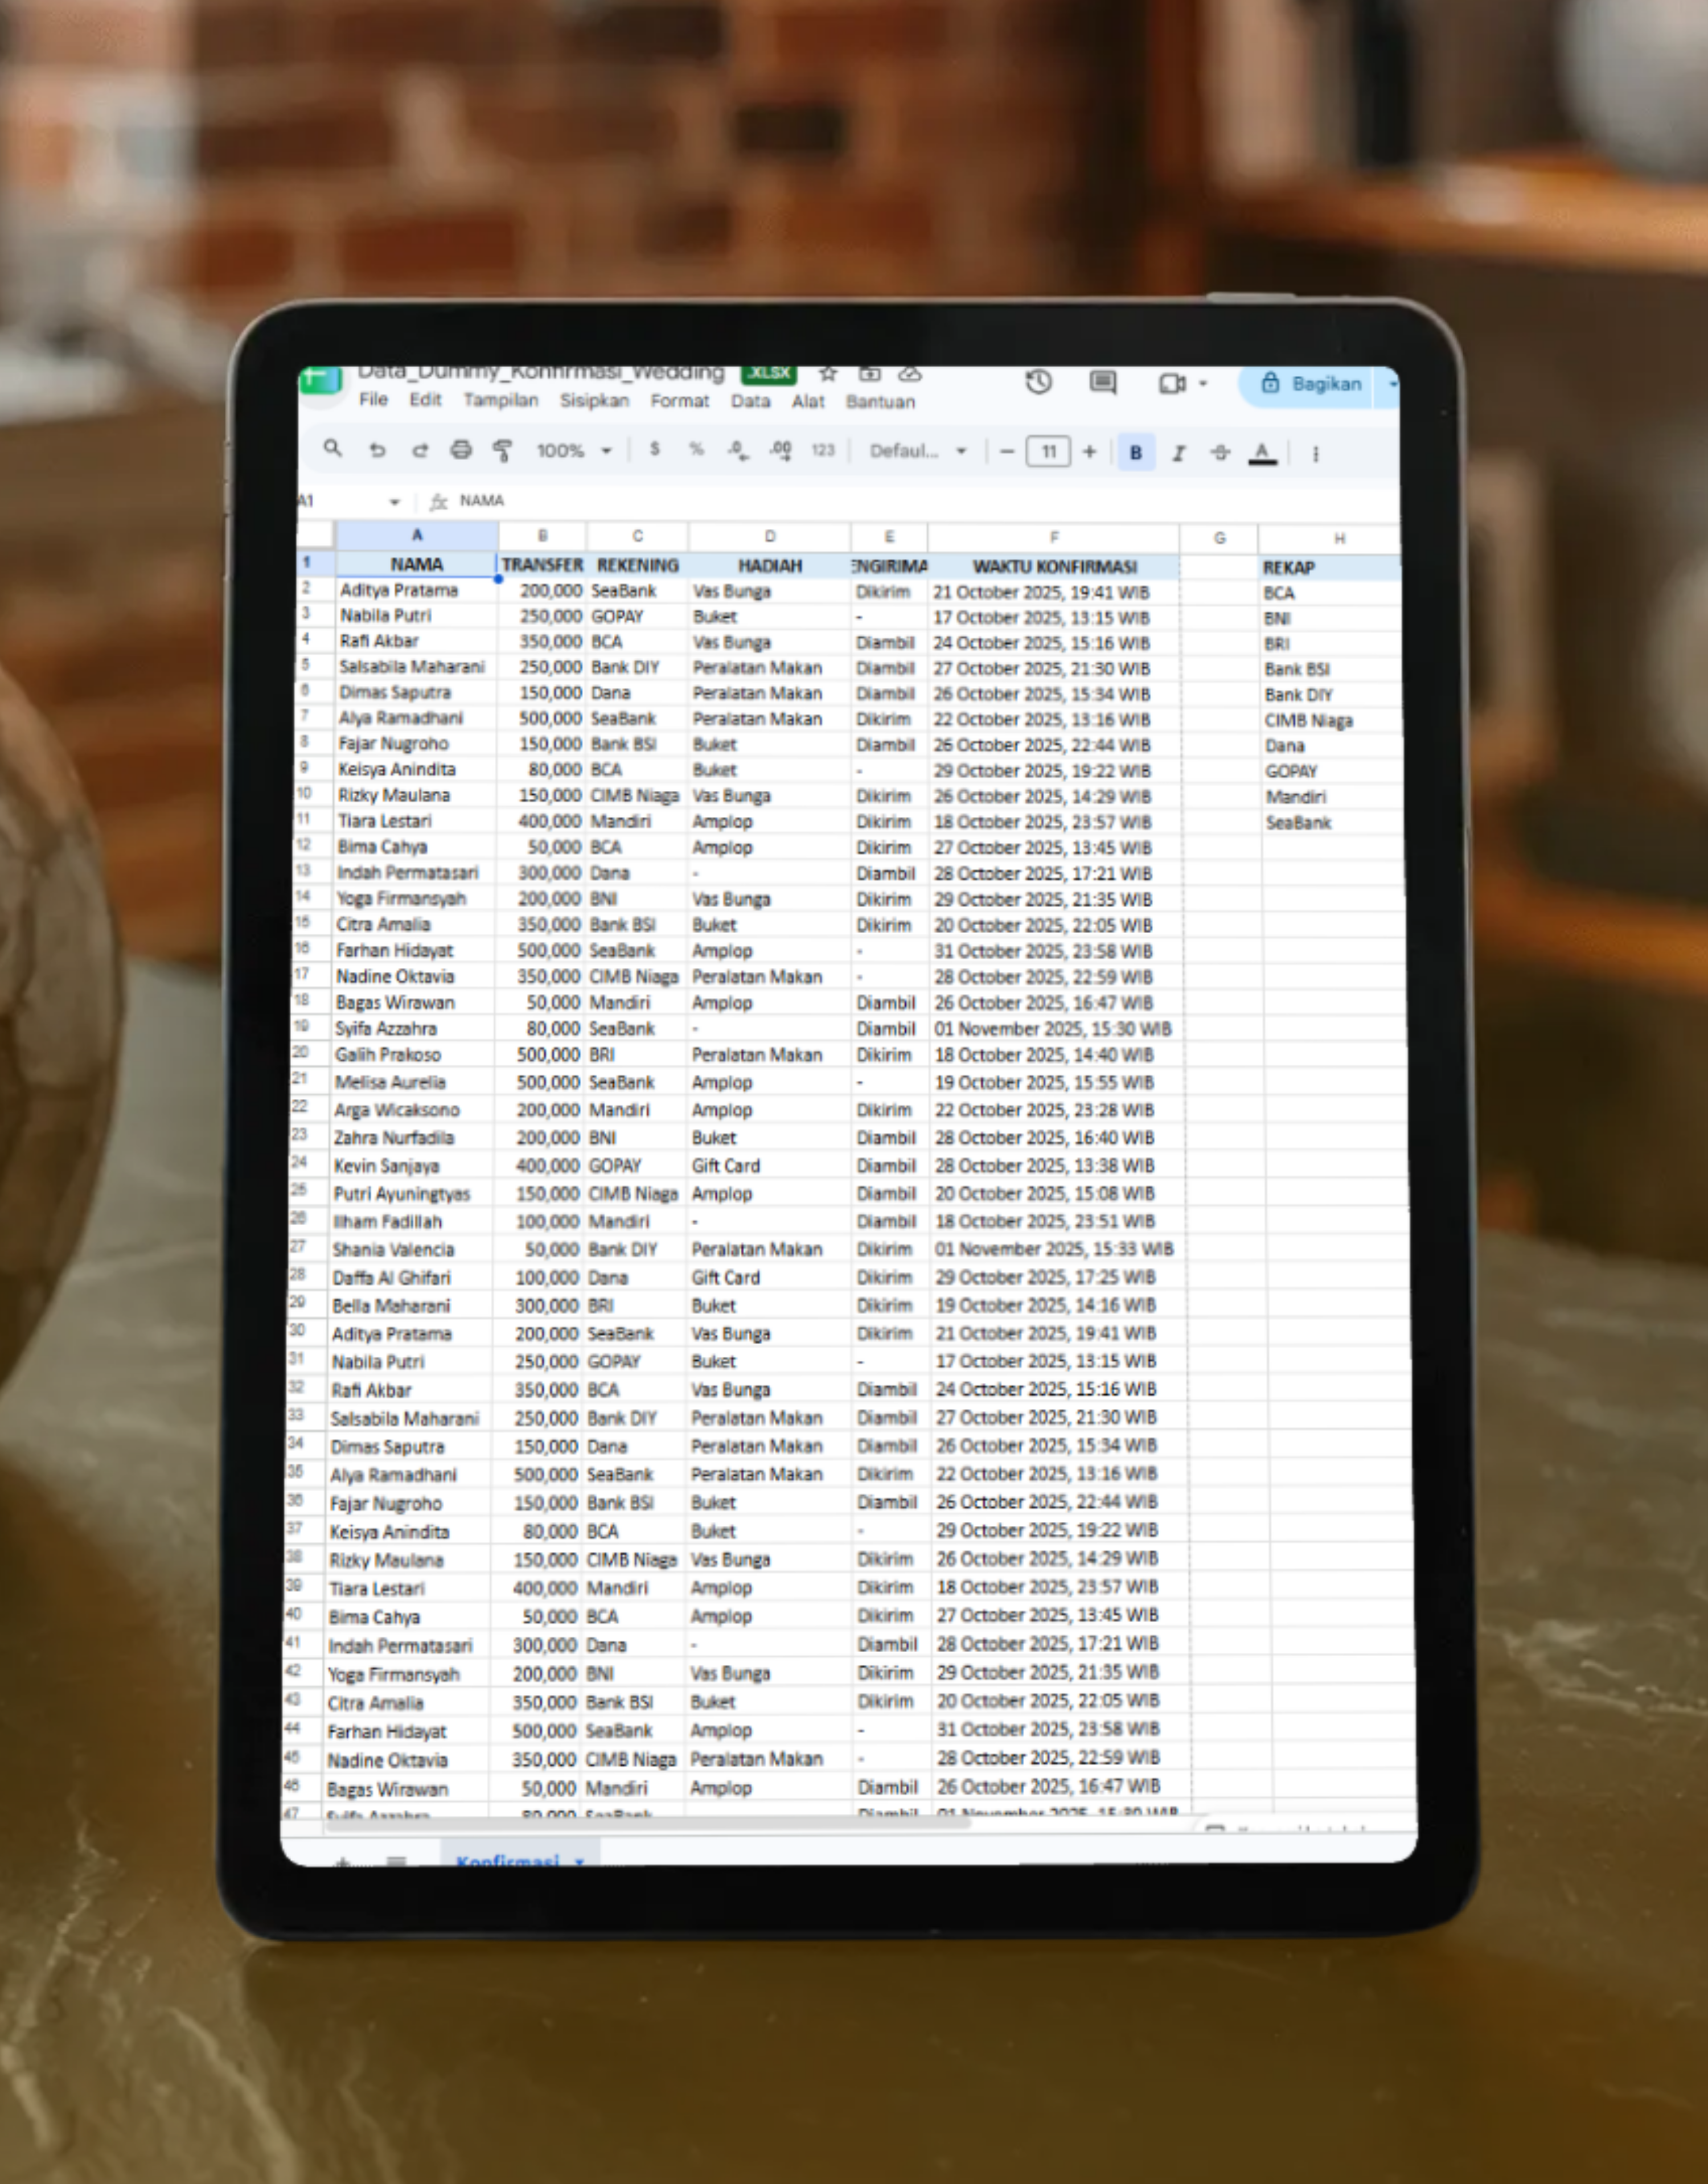The width and height of the screenshot is (1708, 2184).
Task: Select the cell containing Bella Maharani
Action: [410, 1306]
